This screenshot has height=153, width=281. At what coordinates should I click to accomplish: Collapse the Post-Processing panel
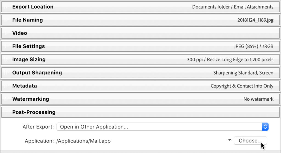[34, 112]
